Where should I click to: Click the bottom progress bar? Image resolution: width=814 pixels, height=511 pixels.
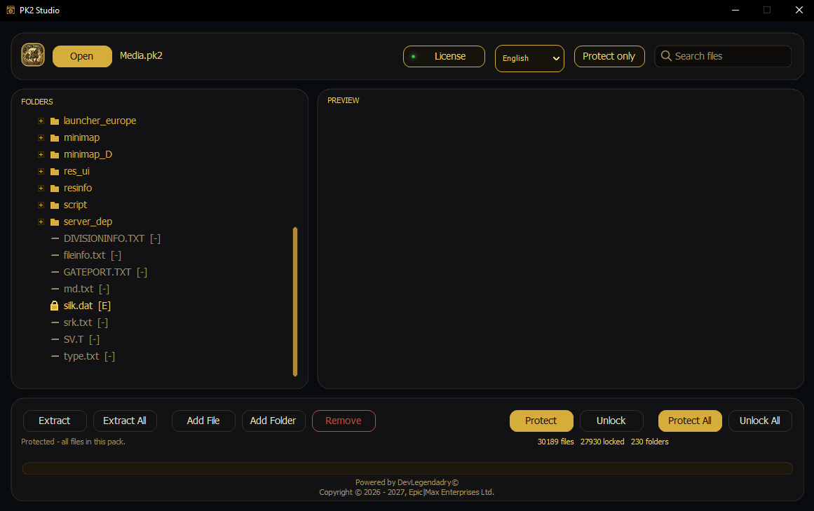point(407,468)
